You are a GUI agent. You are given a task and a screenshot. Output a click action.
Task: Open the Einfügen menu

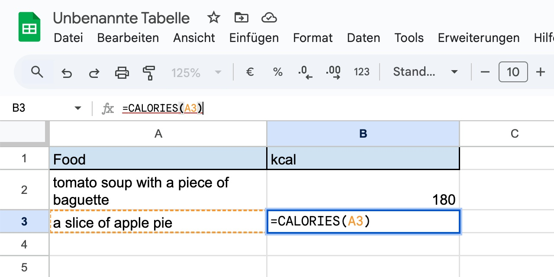(x=254, y=38)
